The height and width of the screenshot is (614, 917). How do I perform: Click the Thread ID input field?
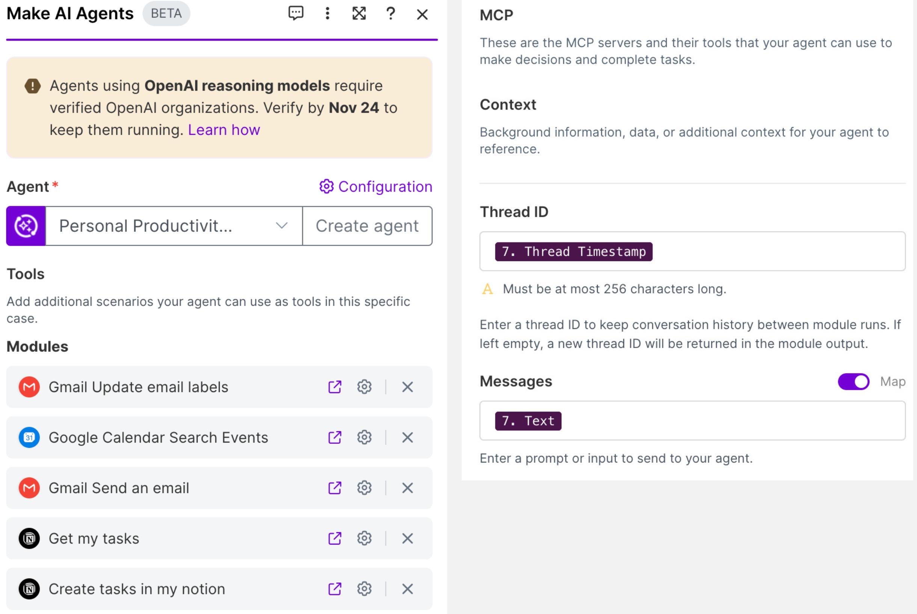click(692, 251)
